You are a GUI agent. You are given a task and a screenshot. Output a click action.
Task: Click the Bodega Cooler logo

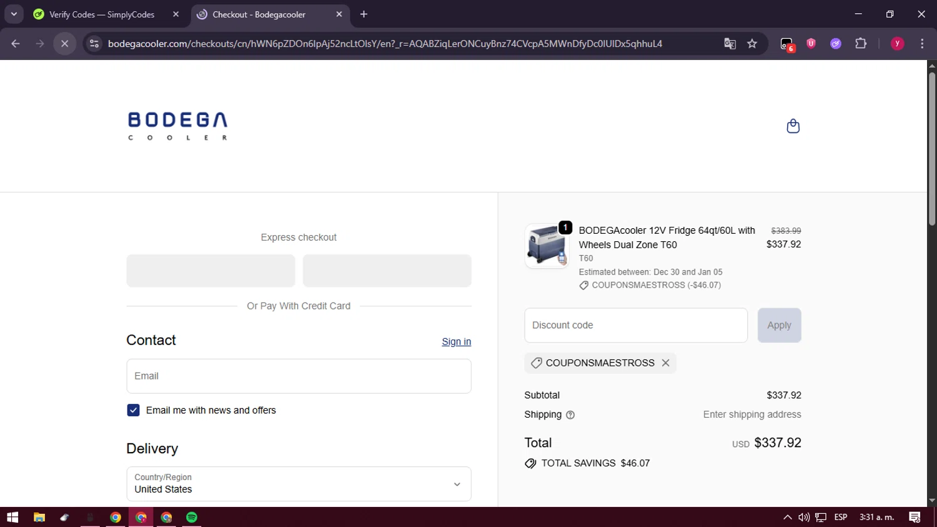pos(177,126)
